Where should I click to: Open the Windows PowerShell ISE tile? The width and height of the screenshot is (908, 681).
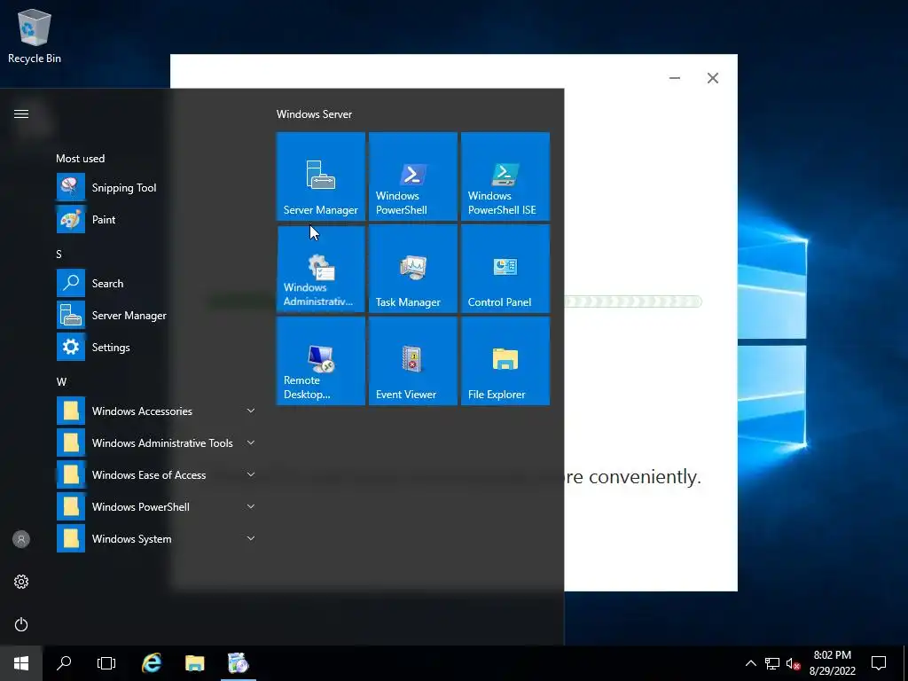(505, 176)
